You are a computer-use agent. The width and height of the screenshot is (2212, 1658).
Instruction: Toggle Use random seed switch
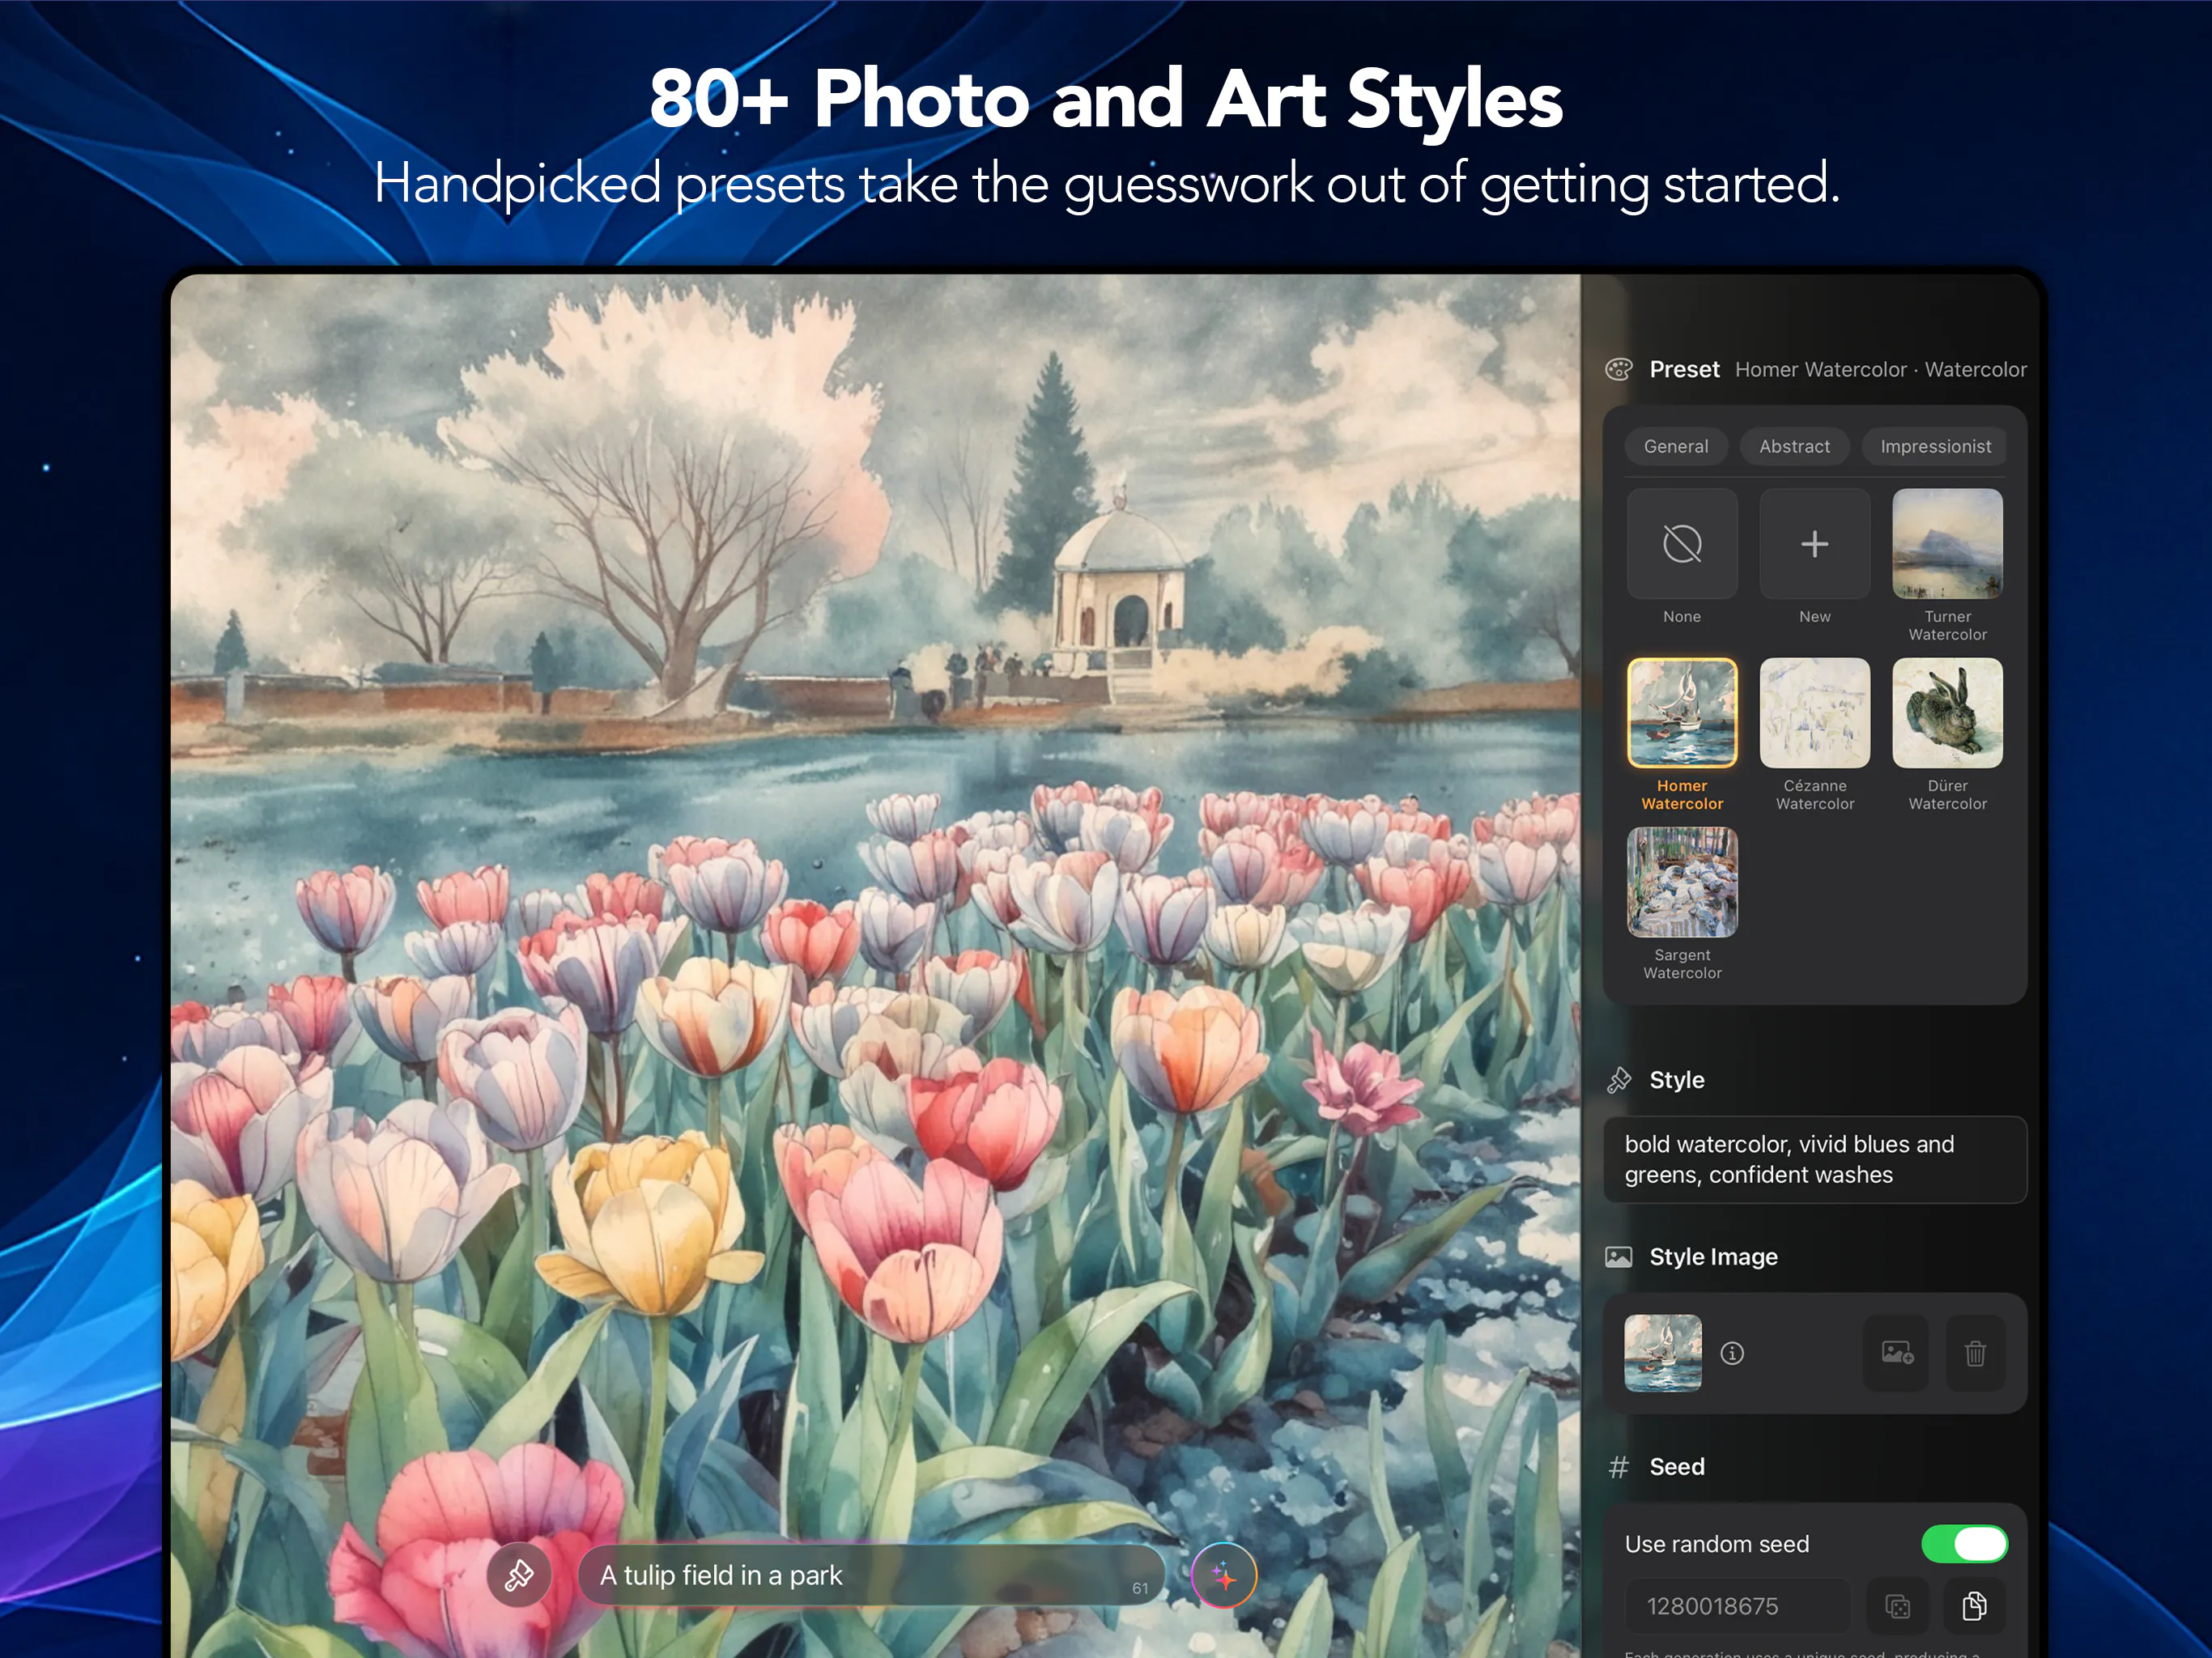pos(1964,1544)
